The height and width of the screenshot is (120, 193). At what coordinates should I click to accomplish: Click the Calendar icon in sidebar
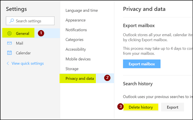point(9,53)
